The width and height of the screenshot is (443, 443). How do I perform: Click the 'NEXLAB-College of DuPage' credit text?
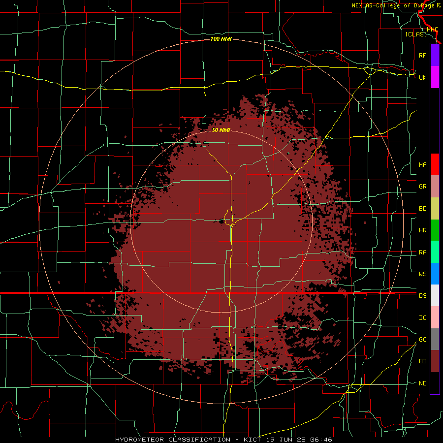(394, 5)
